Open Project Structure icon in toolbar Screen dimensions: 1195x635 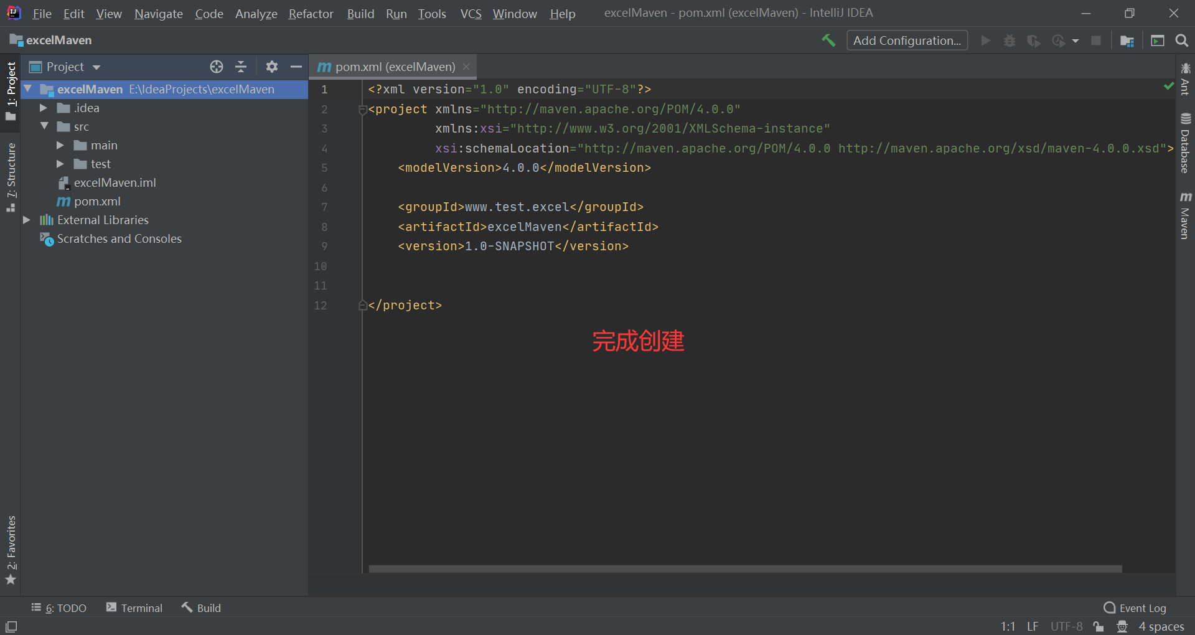[1127, 40]
